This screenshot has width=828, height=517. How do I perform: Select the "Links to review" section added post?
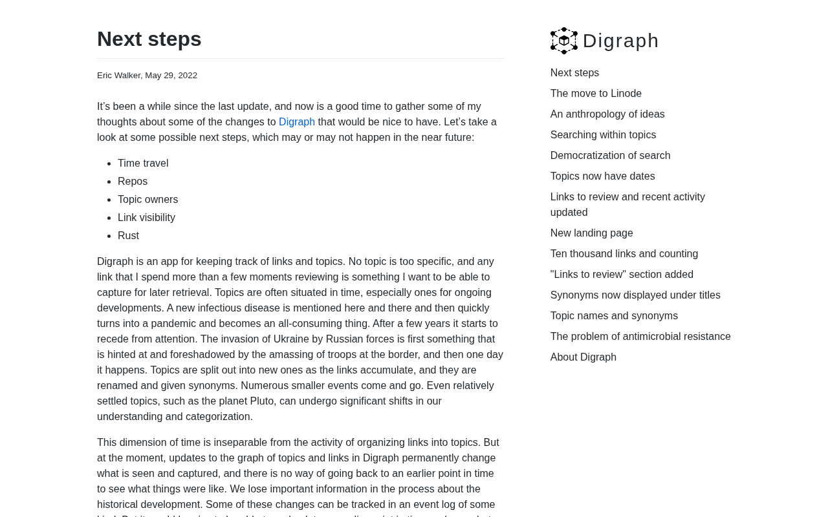coord(622,275)
